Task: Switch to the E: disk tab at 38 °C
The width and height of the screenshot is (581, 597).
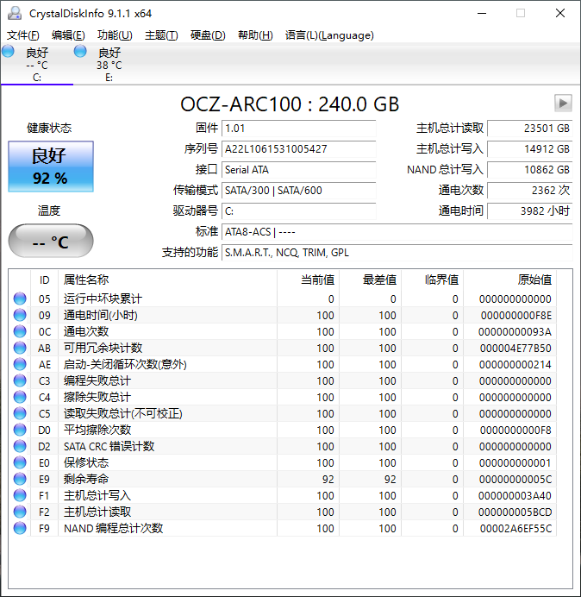Action: coord(109,65)
